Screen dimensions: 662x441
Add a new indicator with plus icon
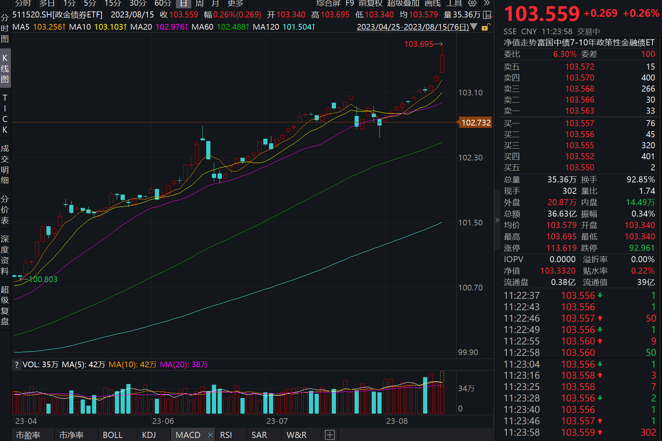pyautogui.click(x=330, y=435)
